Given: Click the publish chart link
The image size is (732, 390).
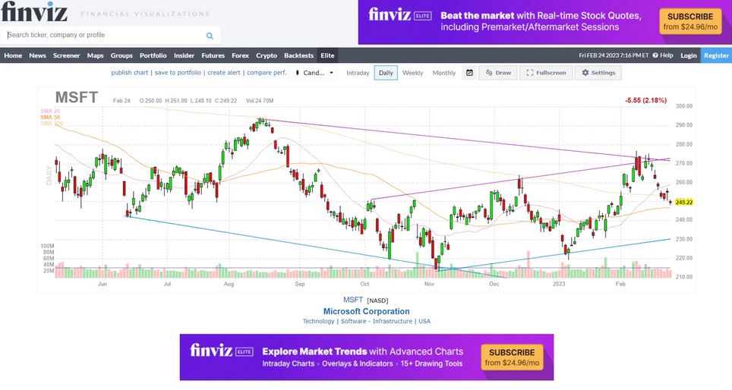Looking at the screenshot, I should (x=129, y=73).
